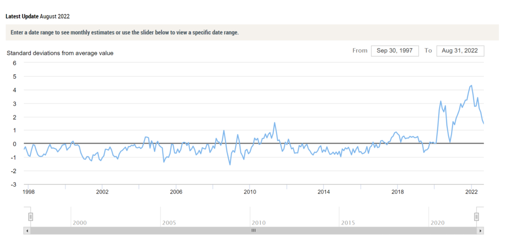Click the 2014 label on the chart x-axis

pyautogui.click(x=323, y=192)
